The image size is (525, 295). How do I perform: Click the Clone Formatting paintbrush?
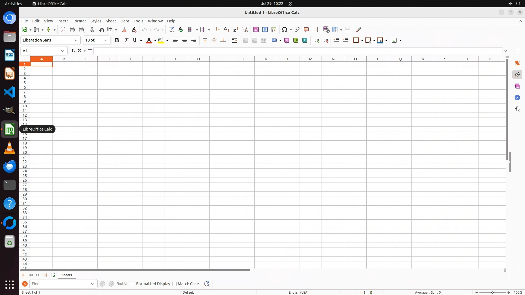(124, 29)
